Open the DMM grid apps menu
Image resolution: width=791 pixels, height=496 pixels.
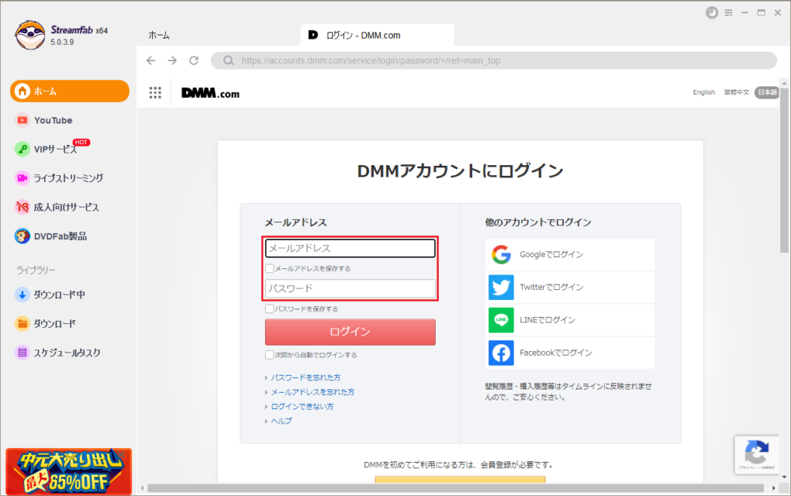coord(155,93)
